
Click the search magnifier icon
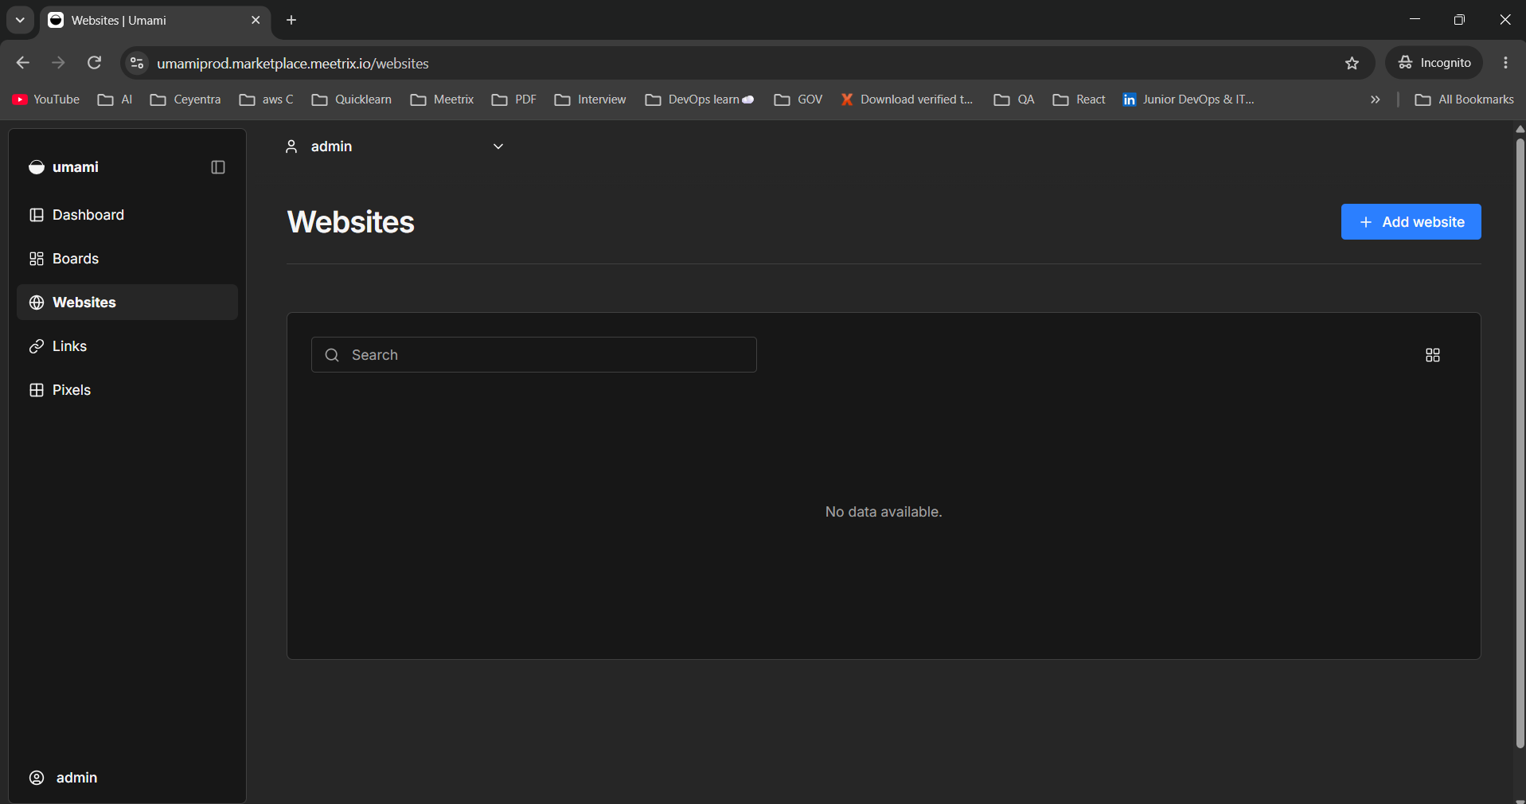pyautogui.click(x=332, y=355)
